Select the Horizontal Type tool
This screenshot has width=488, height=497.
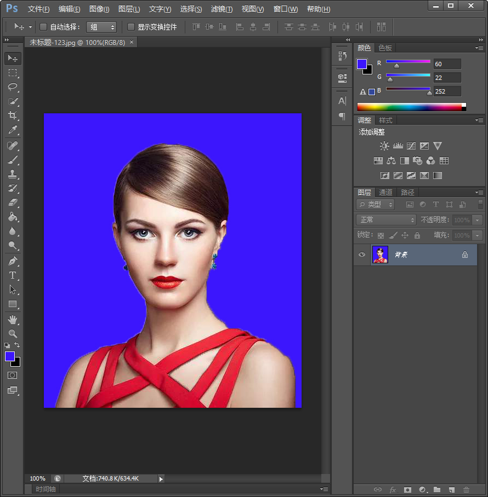[x=13, y=275]
